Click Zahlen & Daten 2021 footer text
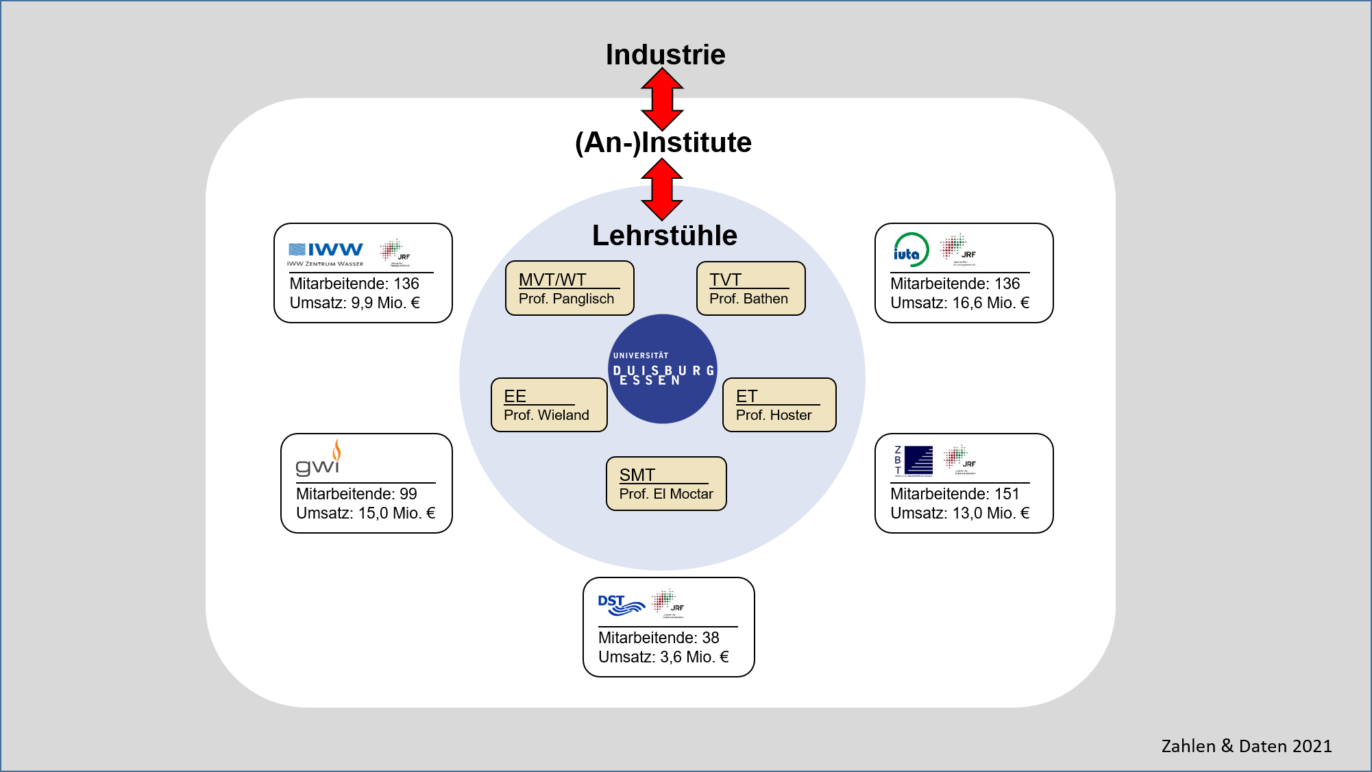 pos(1246,746)
